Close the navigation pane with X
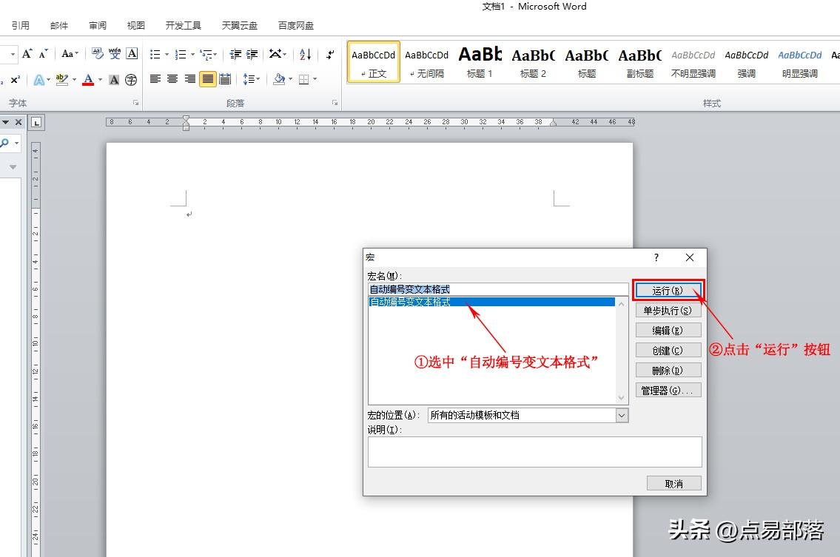The height and width of the screenshot is (557, 840). (19, 122)
